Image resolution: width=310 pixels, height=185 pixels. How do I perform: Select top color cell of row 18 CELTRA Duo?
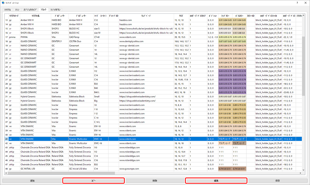(225, 41)
